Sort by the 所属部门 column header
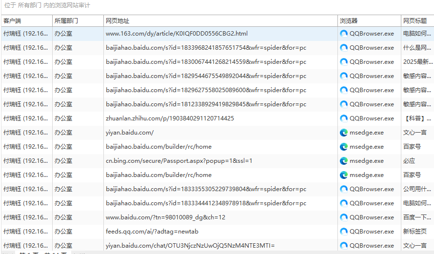Screen dimensions: 434x254 [x=78, y=21]
